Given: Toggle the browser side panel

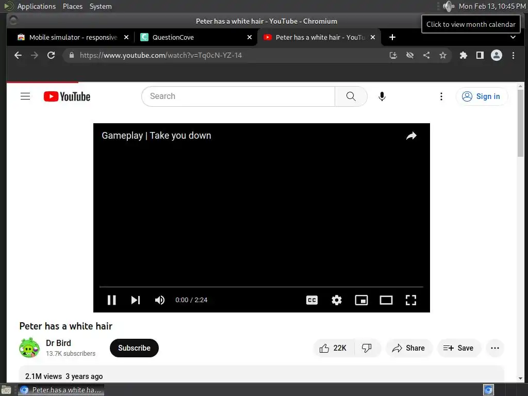Looking at the screenshot, I should 480,55.
